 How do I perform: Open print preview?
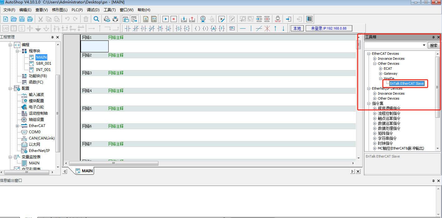[107, 19]
